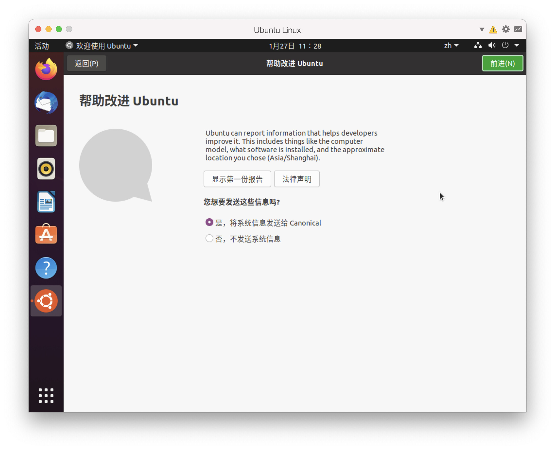The image size is (555, 450).
Task: Expand the system menu arrow
Action: pos(517,45)
